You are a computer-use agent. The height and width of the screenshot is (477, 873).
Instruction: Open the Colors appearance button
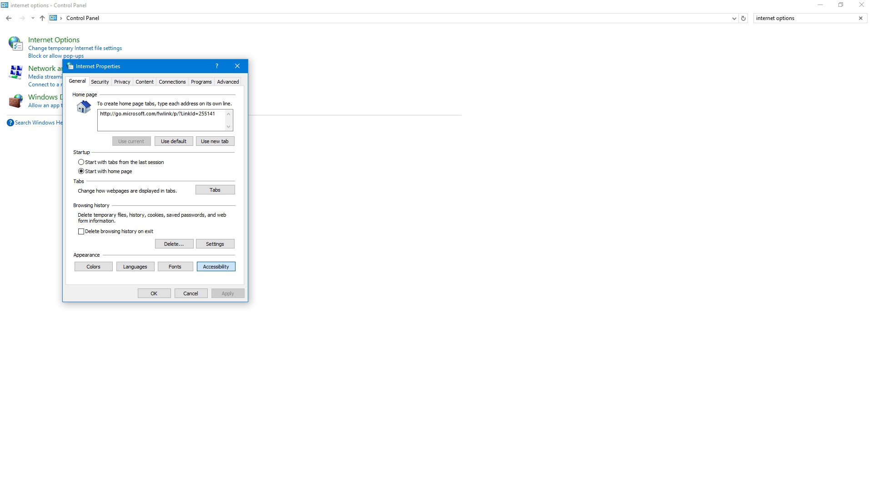click(x=94, y=267)
